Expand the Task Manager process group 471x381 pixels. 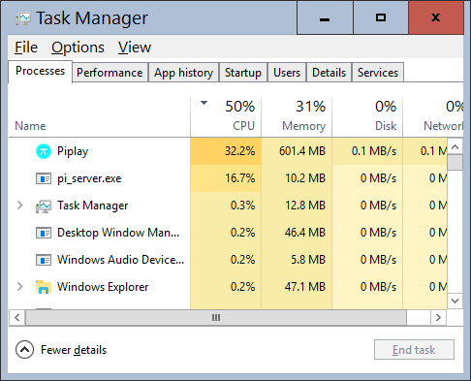[x=20, y=206]
